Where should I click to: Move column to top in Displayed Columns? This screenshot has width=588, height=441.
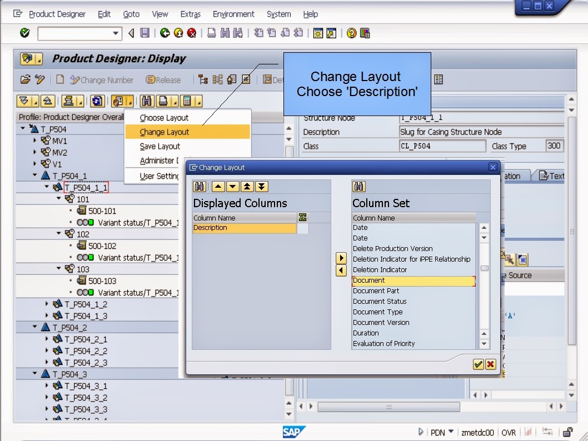[x=247, y=187]
